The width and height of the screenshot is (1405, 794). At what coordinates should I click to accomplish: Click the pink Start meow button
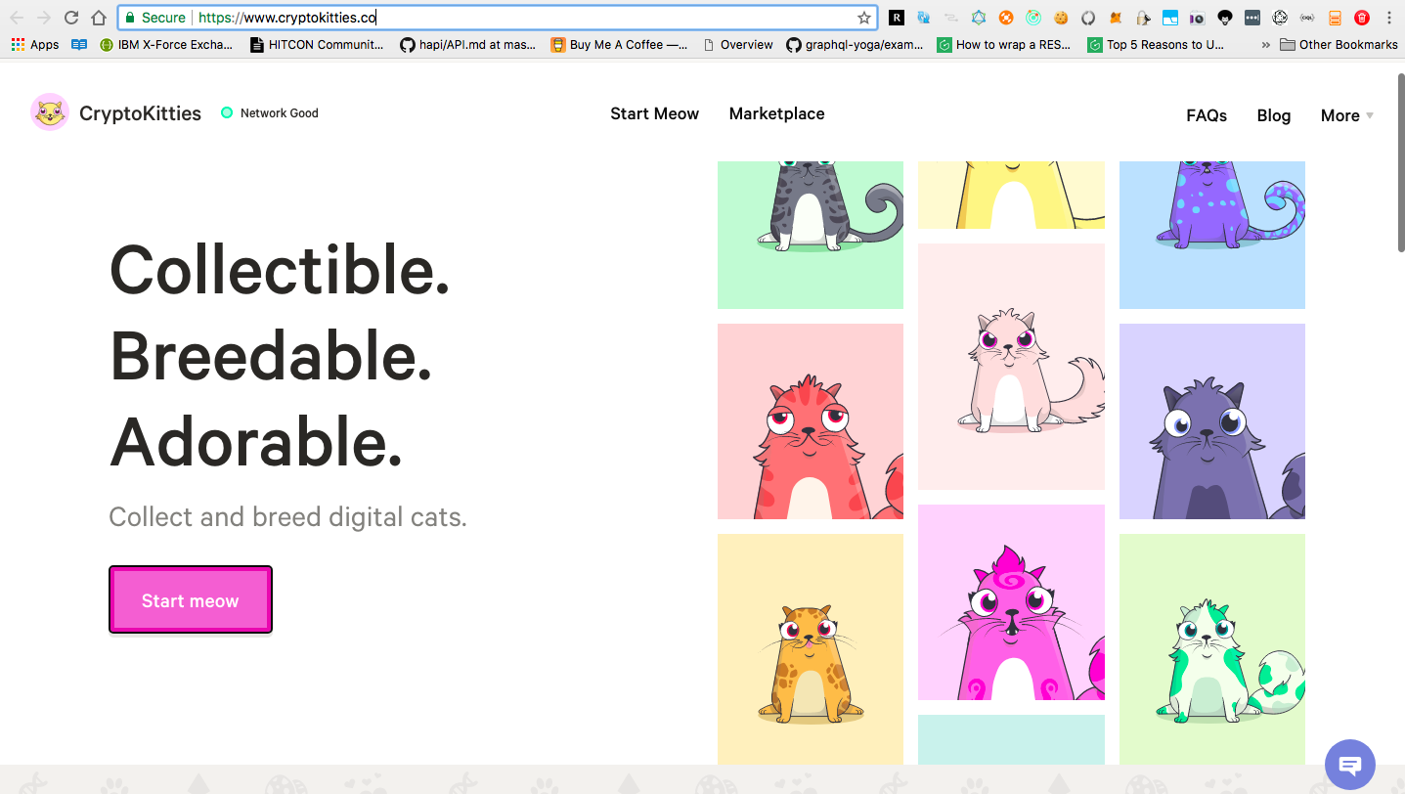(x=191, y=599)
